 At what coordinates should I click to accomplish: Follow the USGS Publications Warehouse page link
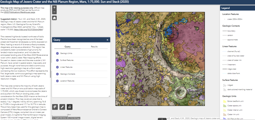coord(19,12)
